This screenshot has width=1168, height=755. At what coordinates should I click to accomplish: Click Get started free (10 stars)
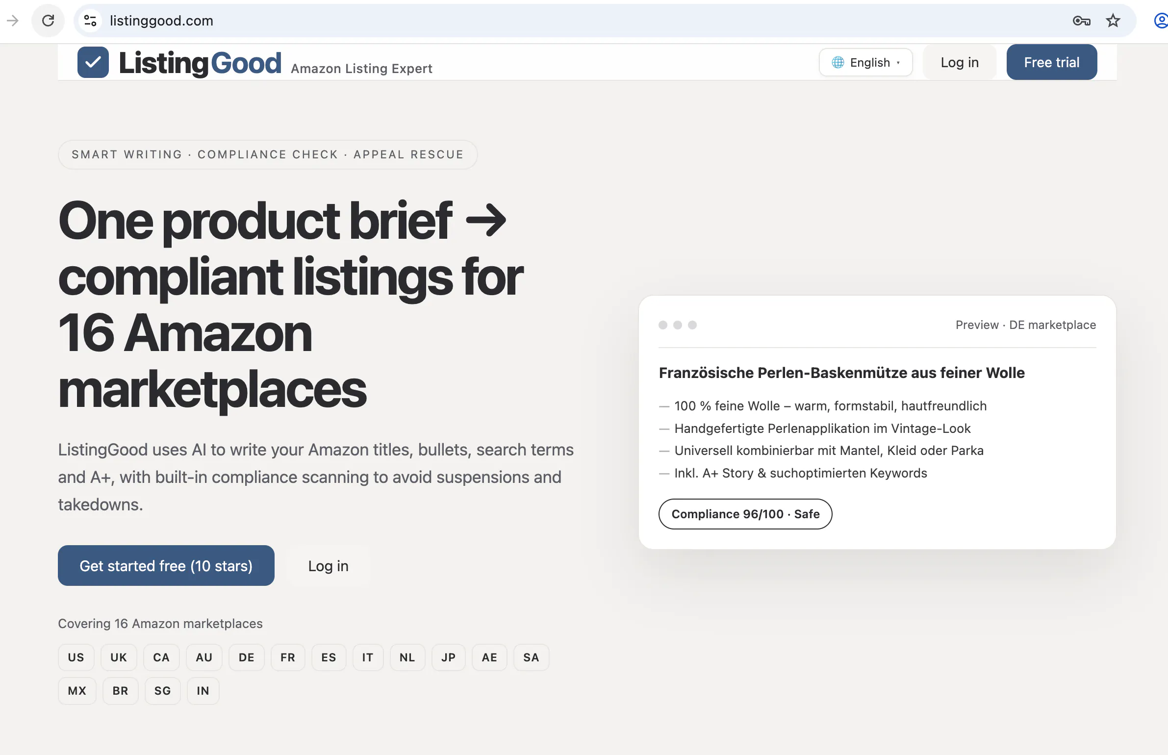[166, 565]
